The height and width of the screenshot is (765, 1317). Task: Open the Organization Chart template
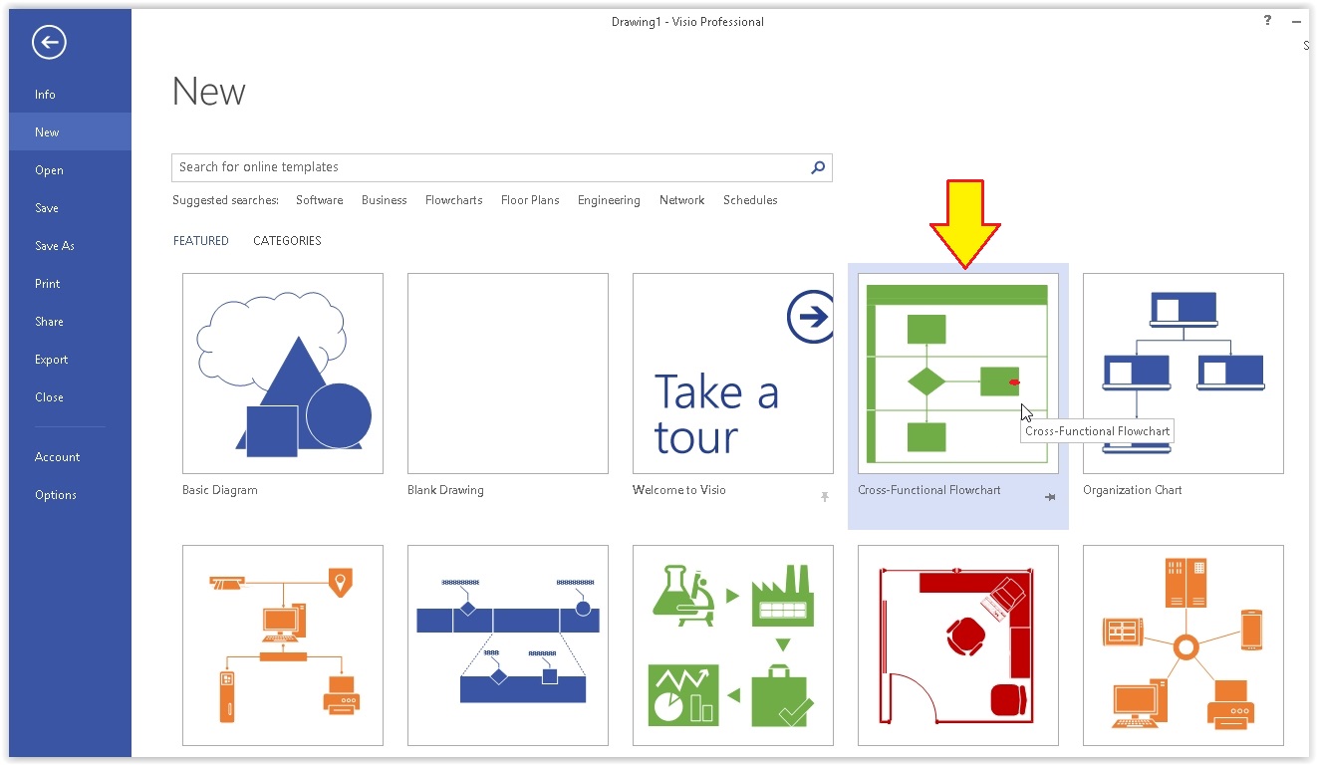(x=1183, y=374)
